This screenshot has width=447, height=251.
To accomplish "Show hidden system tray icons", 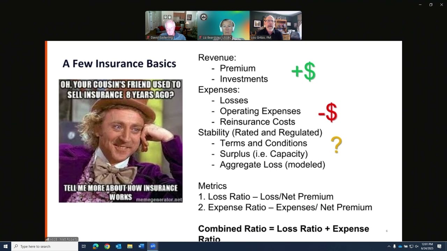I will (389, 246).
